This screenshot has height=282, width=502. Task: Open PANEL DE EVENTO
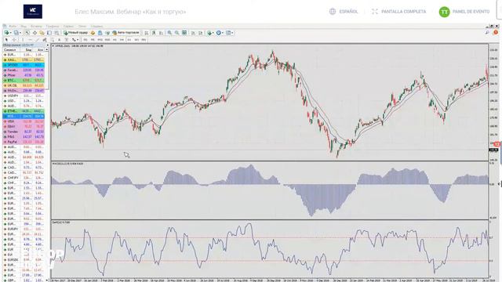[471, 12]
